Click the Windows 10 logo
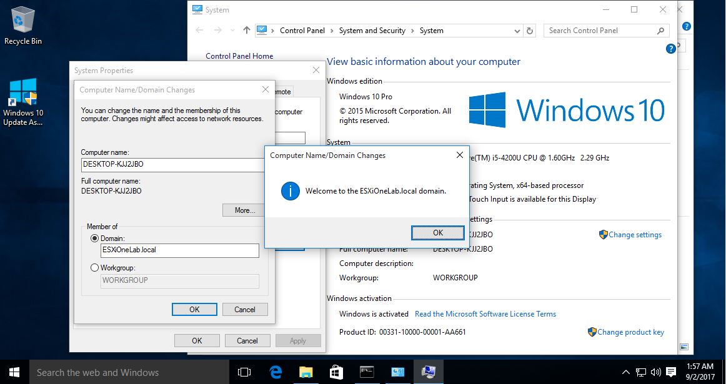Screen dimensions: 726x384 [567, 110]
